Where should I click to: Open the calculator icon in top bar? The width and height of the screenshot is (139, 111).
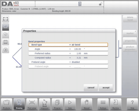click(x=80, y=4)
